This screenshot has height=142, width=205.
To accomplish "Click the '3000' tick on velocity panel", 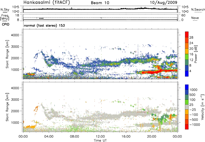I will 15,99.
